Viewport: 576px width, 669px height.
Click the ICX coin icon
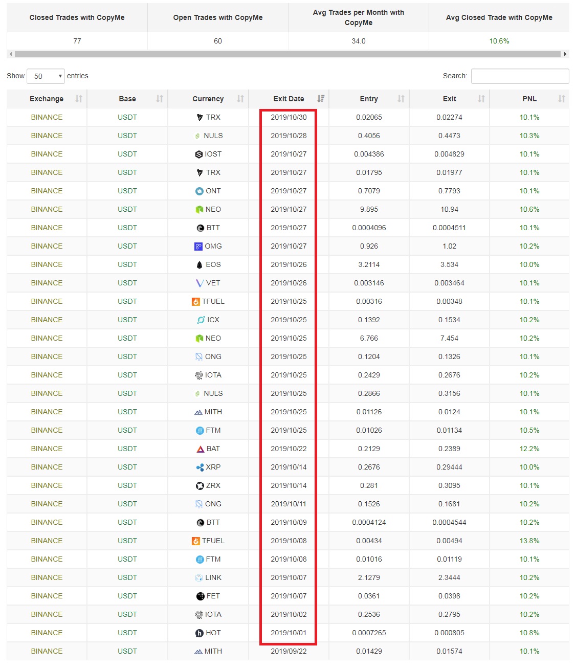pos(201,320)
